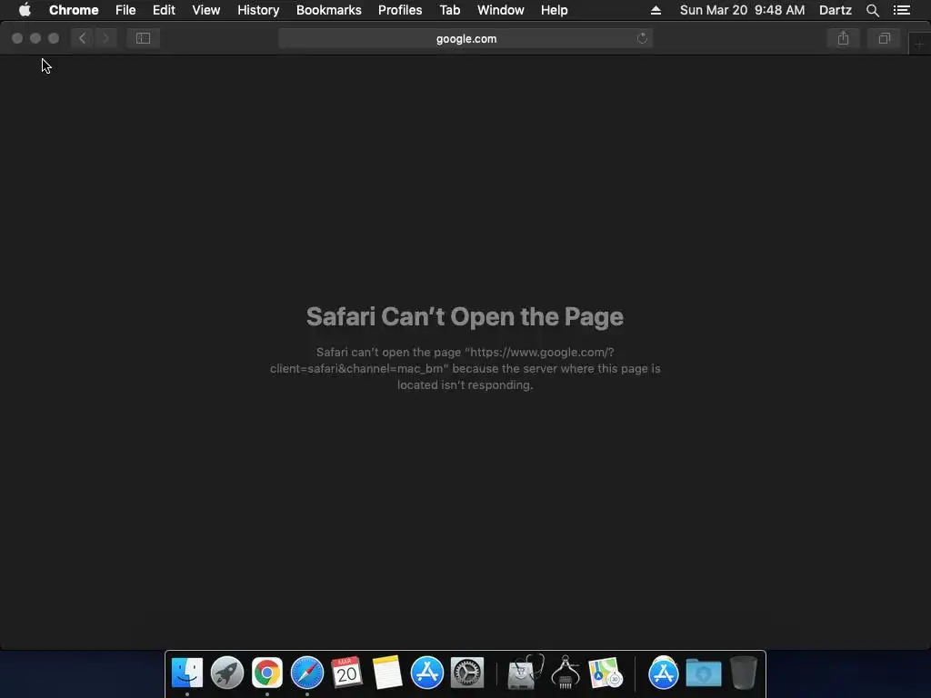Open Notes from the Dock

[x=387, y=673]
